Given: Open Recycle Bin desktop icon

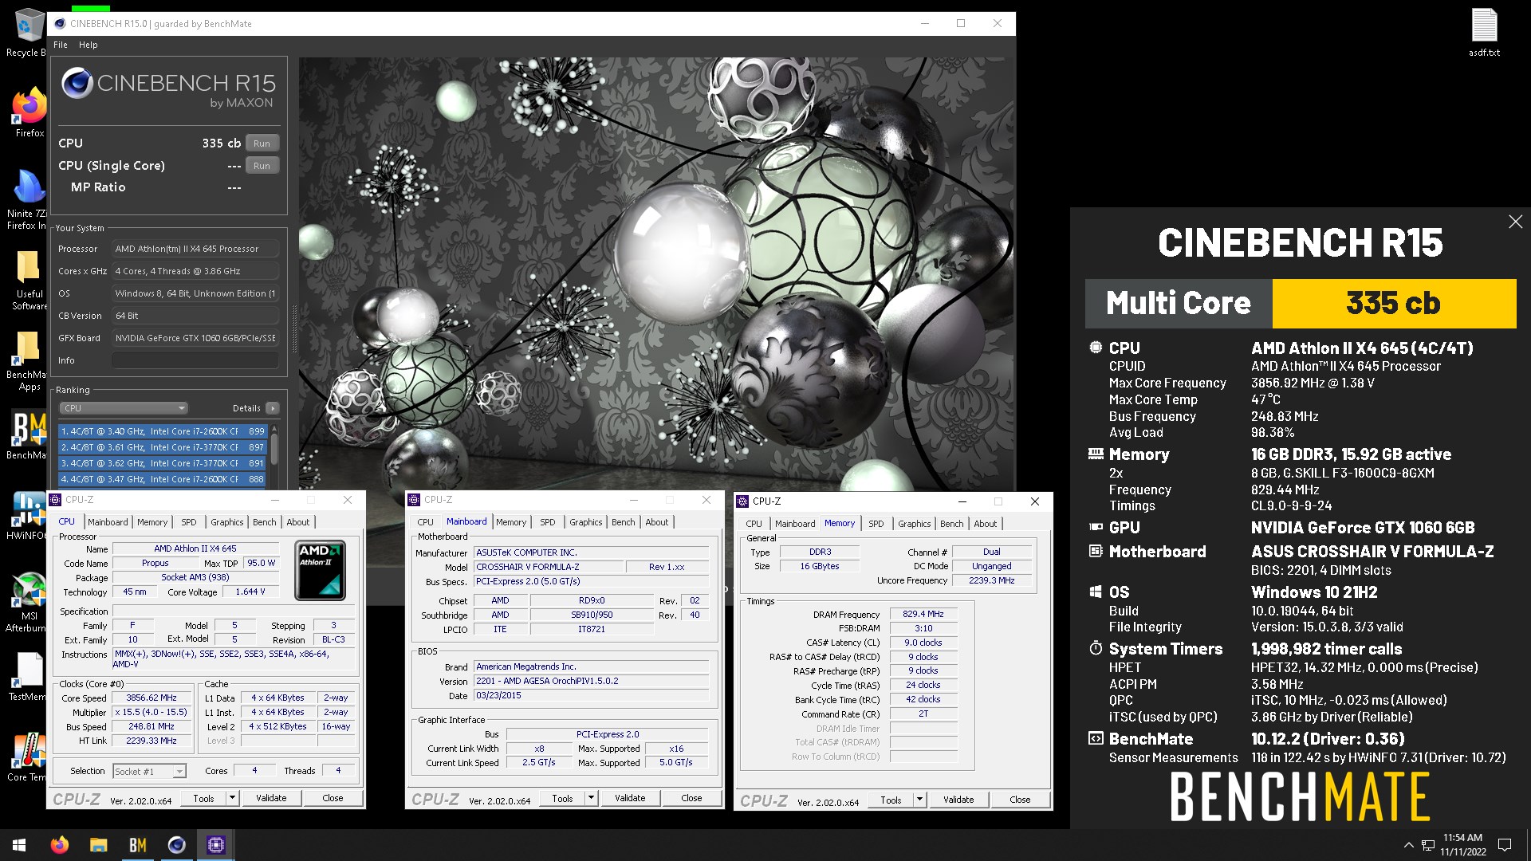Looking at the screenshot, I should coord(28,32).
